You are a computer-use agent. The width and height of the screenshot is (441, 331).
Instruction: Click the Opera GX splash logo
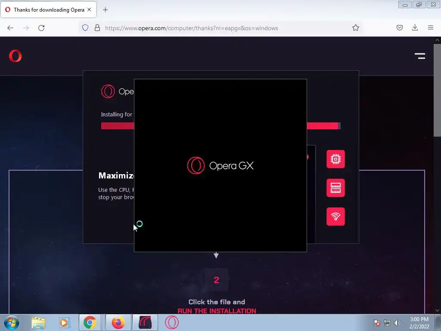(x=220, y=165)
